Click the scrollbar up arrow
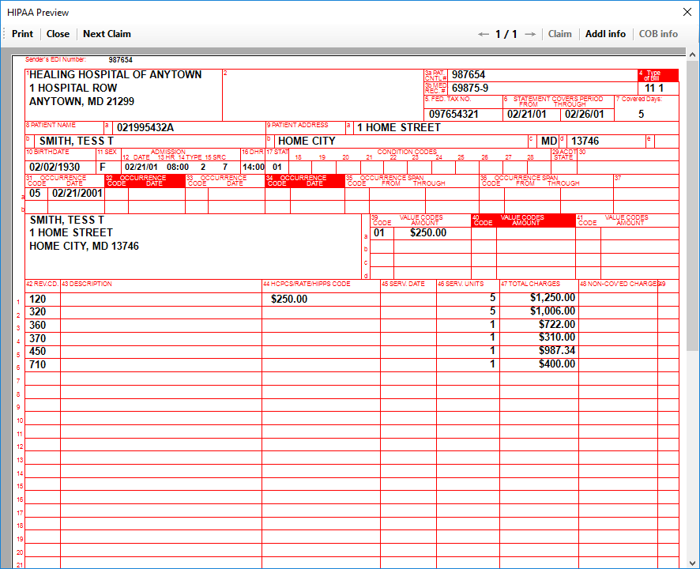700x569 pixels. (x=692, y=55)
